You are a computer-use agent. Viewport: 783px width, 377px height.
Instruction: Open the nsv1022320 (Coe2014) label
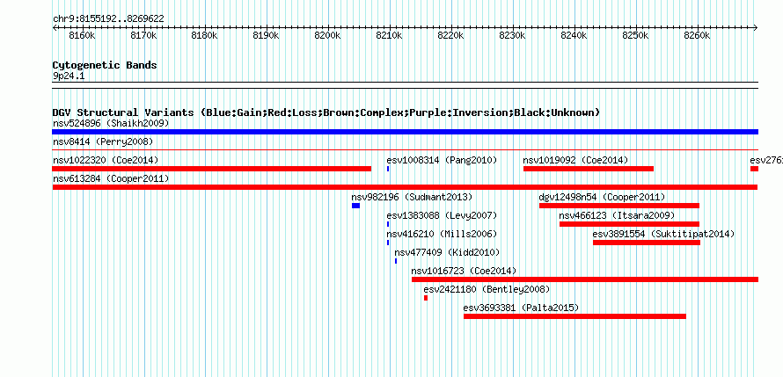pyautogui.click(x=106, y=160)
